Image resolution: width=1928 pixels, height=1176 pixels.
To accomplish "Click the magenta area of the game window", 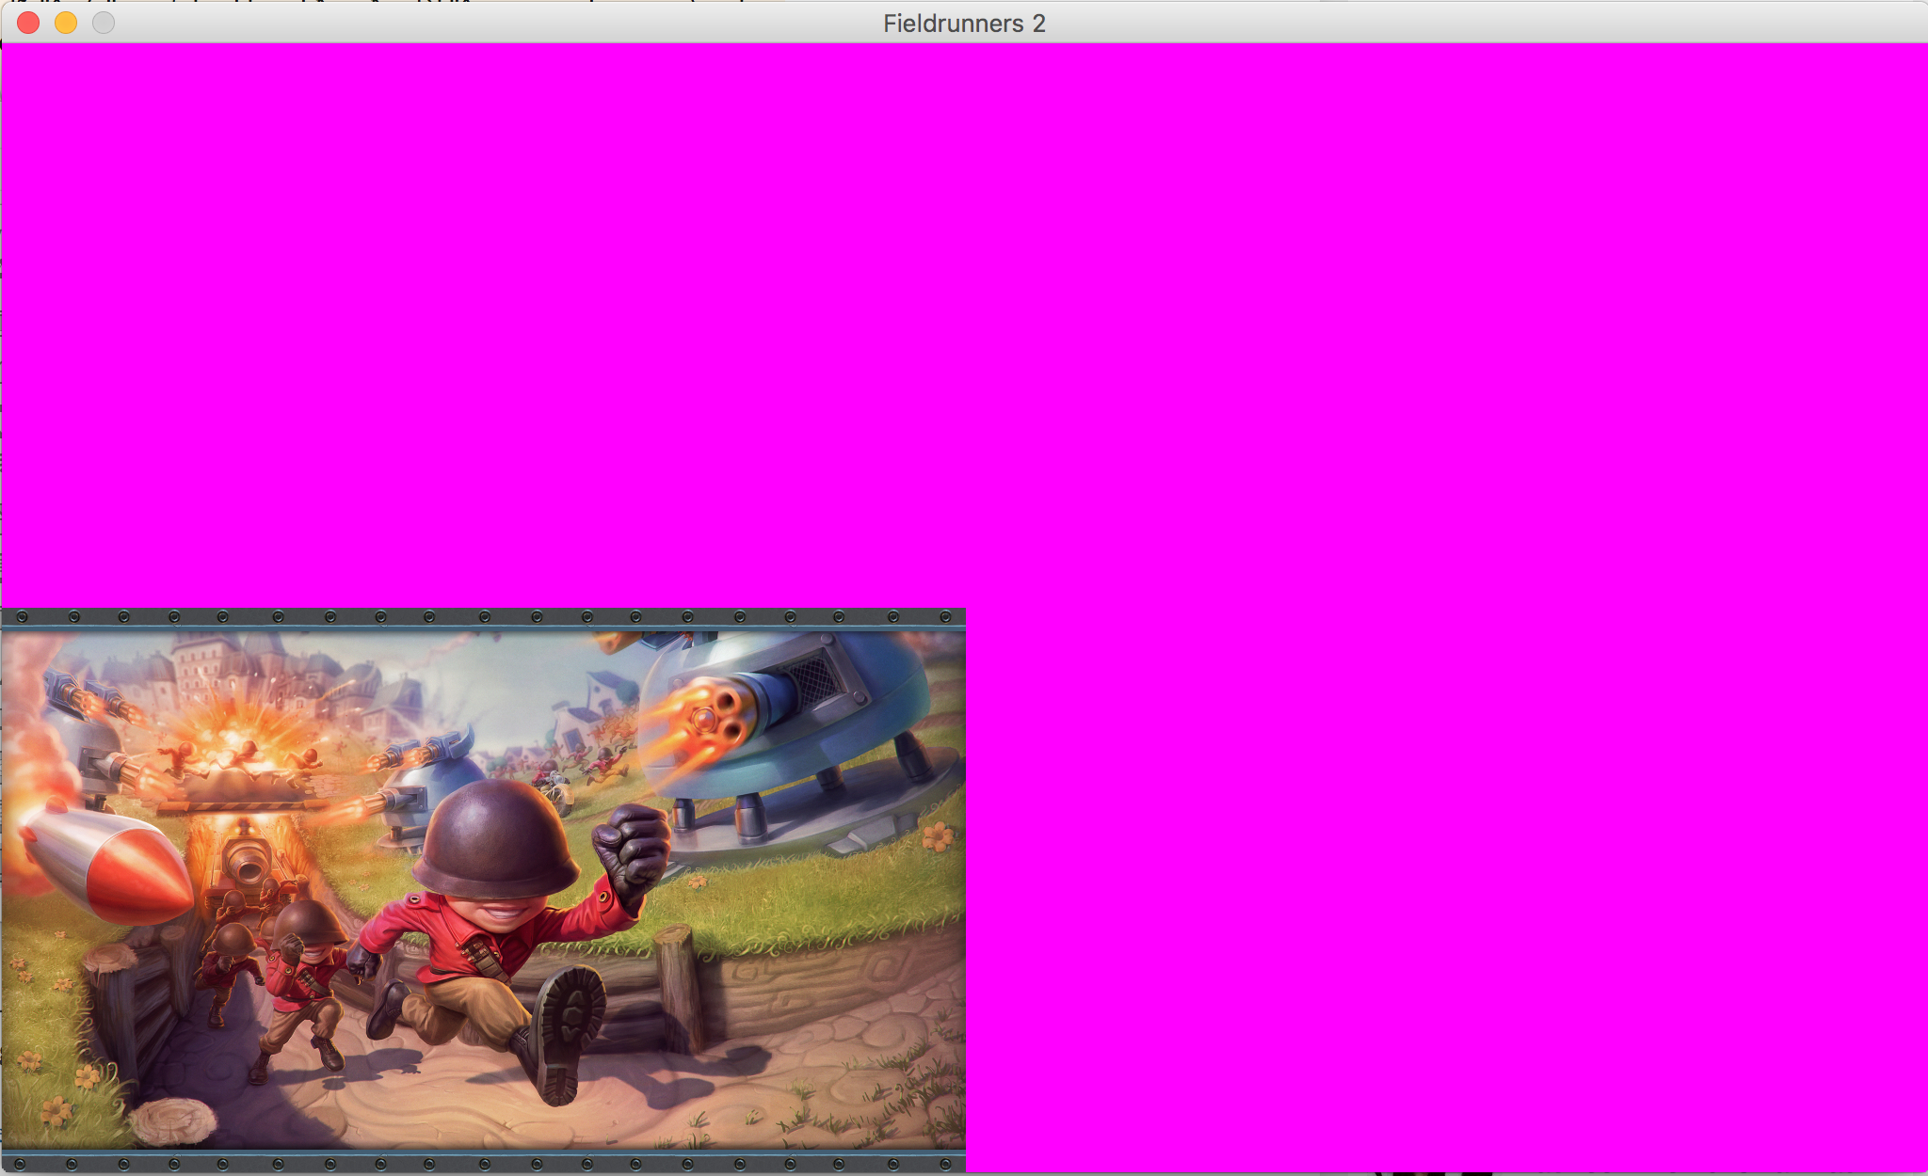I will (1412, 376).
